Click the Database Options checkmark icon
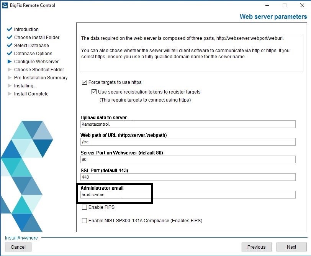The height and width of the screenshot is (256, 311). tap(10, 54)
